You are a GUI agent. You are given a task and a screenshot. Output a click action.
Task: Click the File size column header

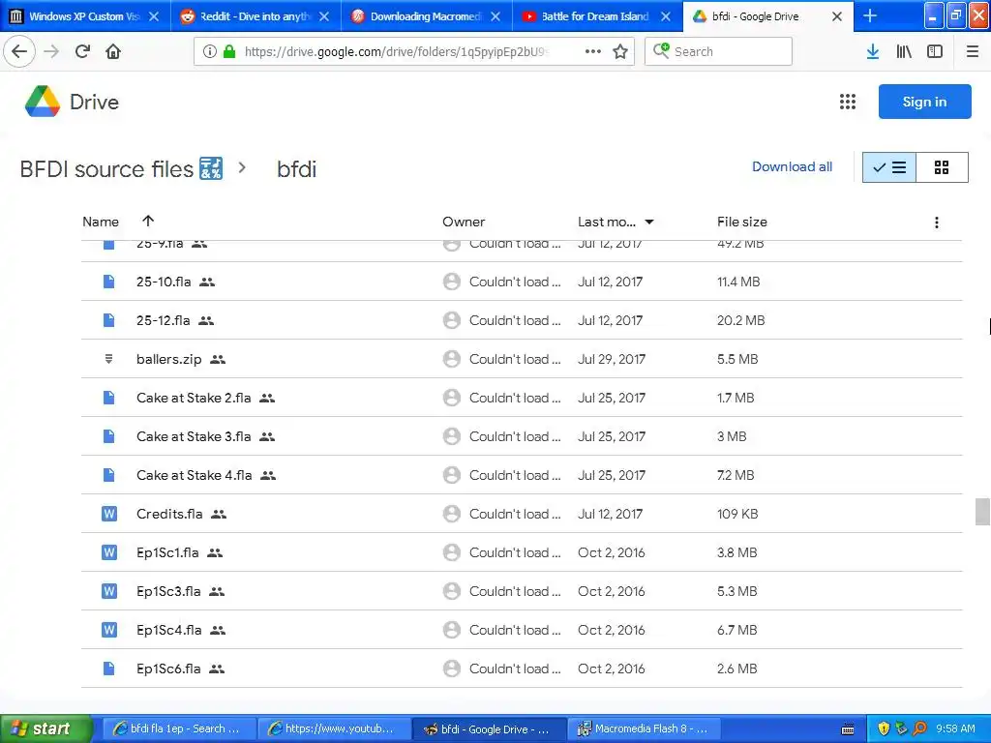pos(742,222)
